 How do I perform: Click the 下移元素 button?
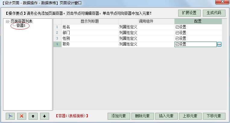[x=214, y=116]
